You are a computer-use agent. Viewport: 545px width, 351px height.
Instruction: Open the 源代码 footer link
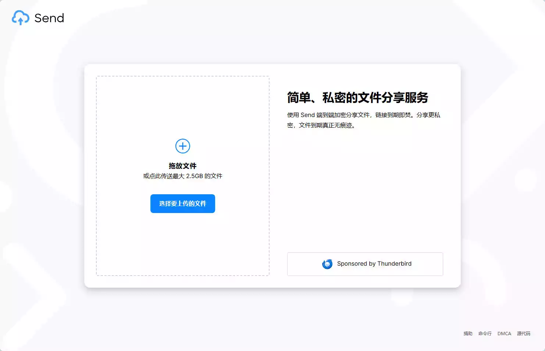point(524,334)
